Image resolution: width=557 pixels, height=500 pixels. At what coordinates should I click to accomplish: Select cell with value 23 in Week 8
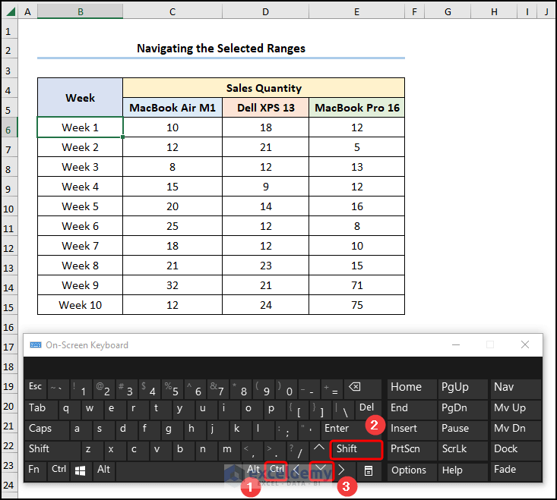pos(266,266)
